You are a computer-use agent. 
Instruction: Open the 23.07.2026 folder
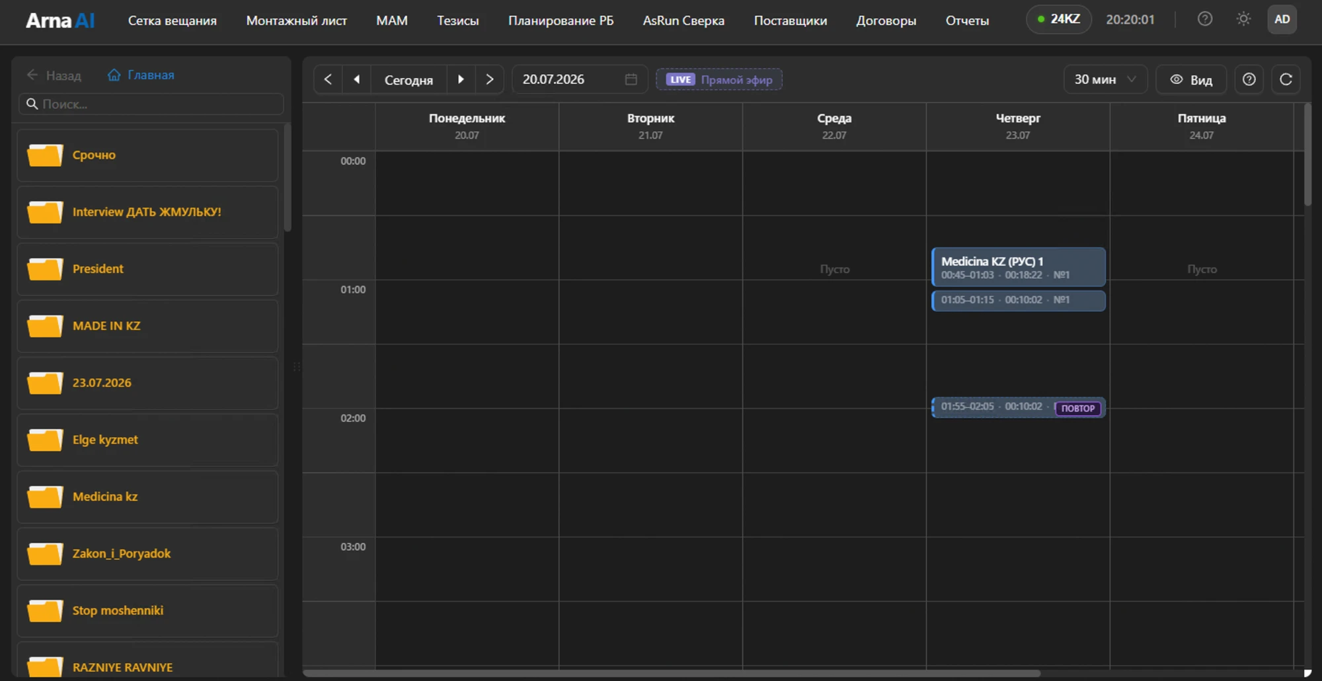pyautogui.click(x=147, y=383)
